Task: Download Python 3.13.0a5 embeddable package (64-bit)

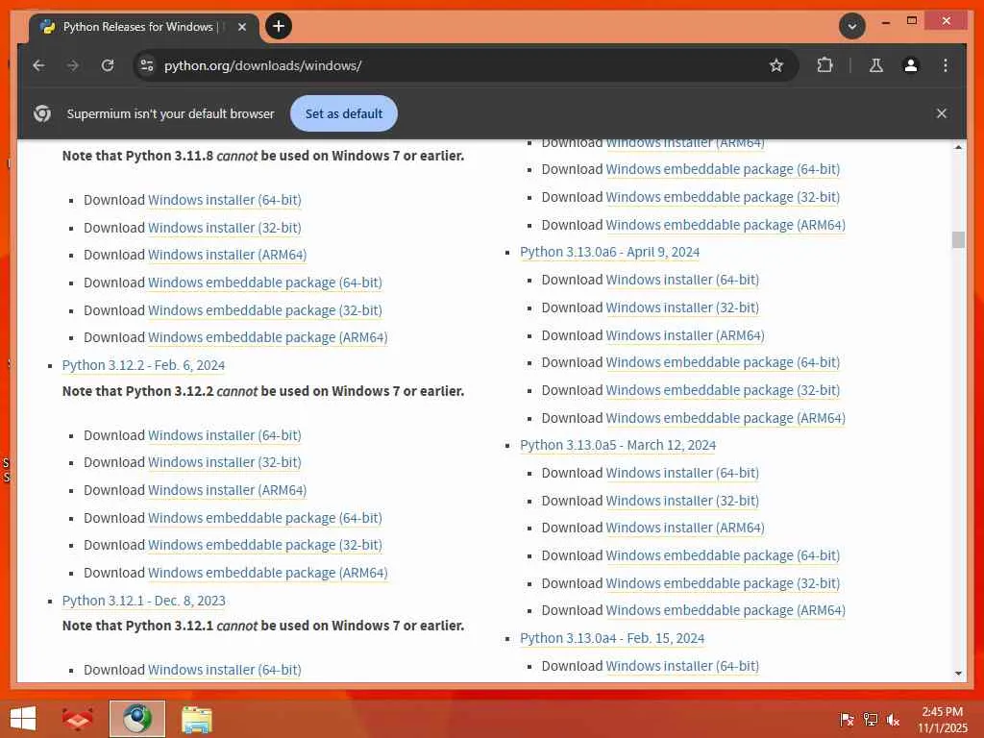Action: click(x=723, y=555)
